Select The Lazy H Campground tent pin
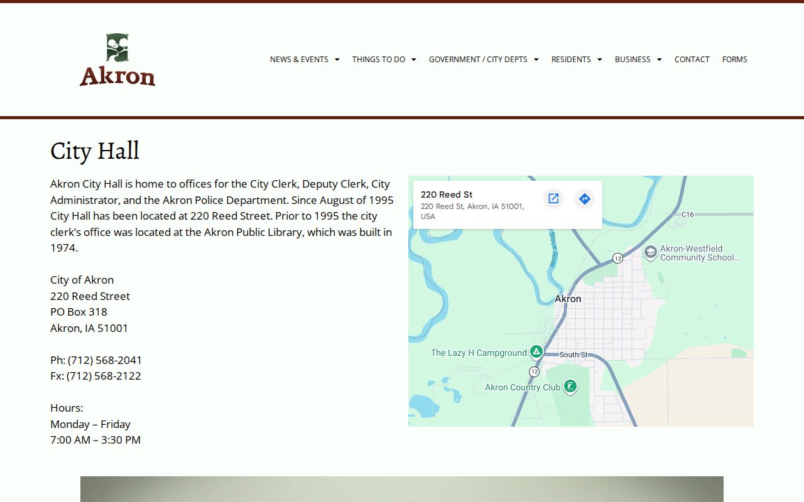 coord(536,351)
